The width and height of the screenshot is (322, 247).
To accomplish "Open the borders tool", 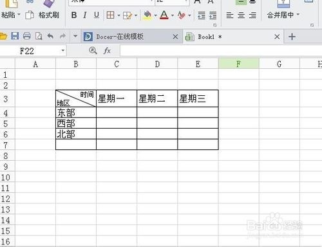I will 110,15.
